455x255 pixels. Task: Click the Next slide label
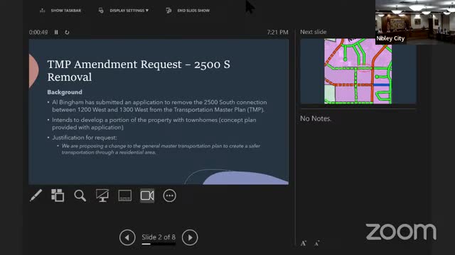(x=314, y=32)
